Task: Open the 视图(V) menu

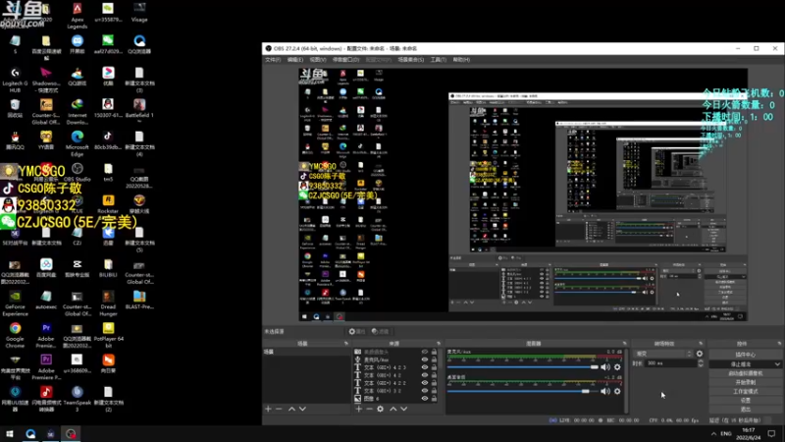Action: 317,60
